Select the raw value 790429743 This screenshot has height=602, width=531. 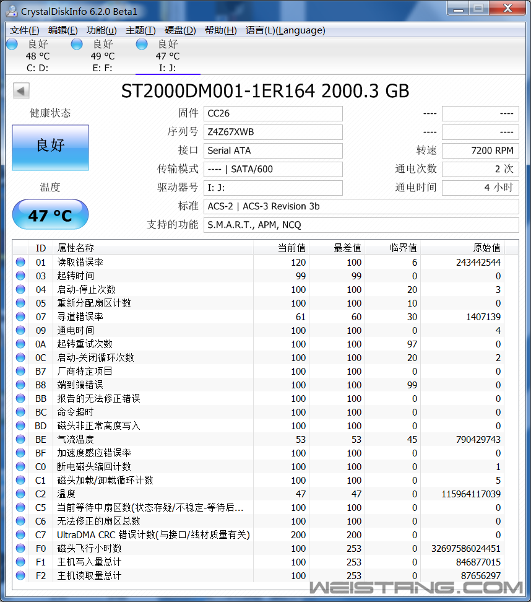[478, 440]
